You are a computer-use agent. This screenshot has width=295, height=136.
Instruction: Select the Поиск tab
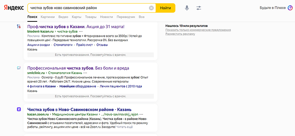click(x=32, y=17)
